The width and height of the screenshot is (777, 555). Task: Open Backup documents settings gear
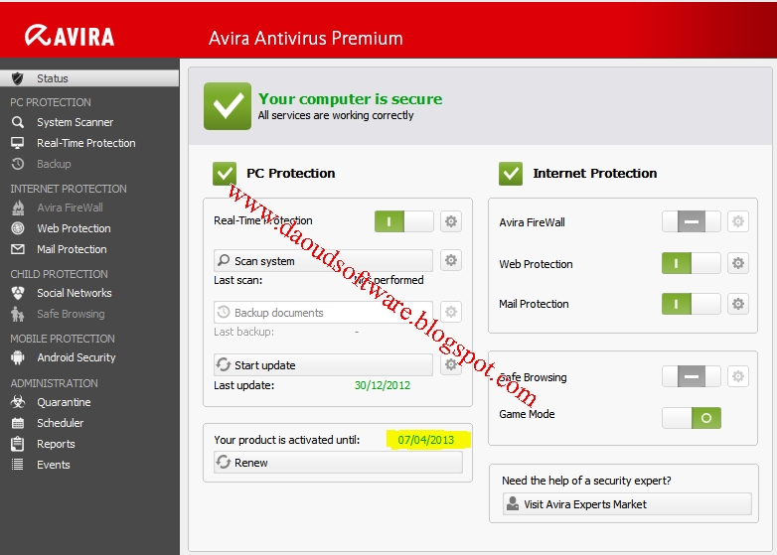(x=451, y=312)
